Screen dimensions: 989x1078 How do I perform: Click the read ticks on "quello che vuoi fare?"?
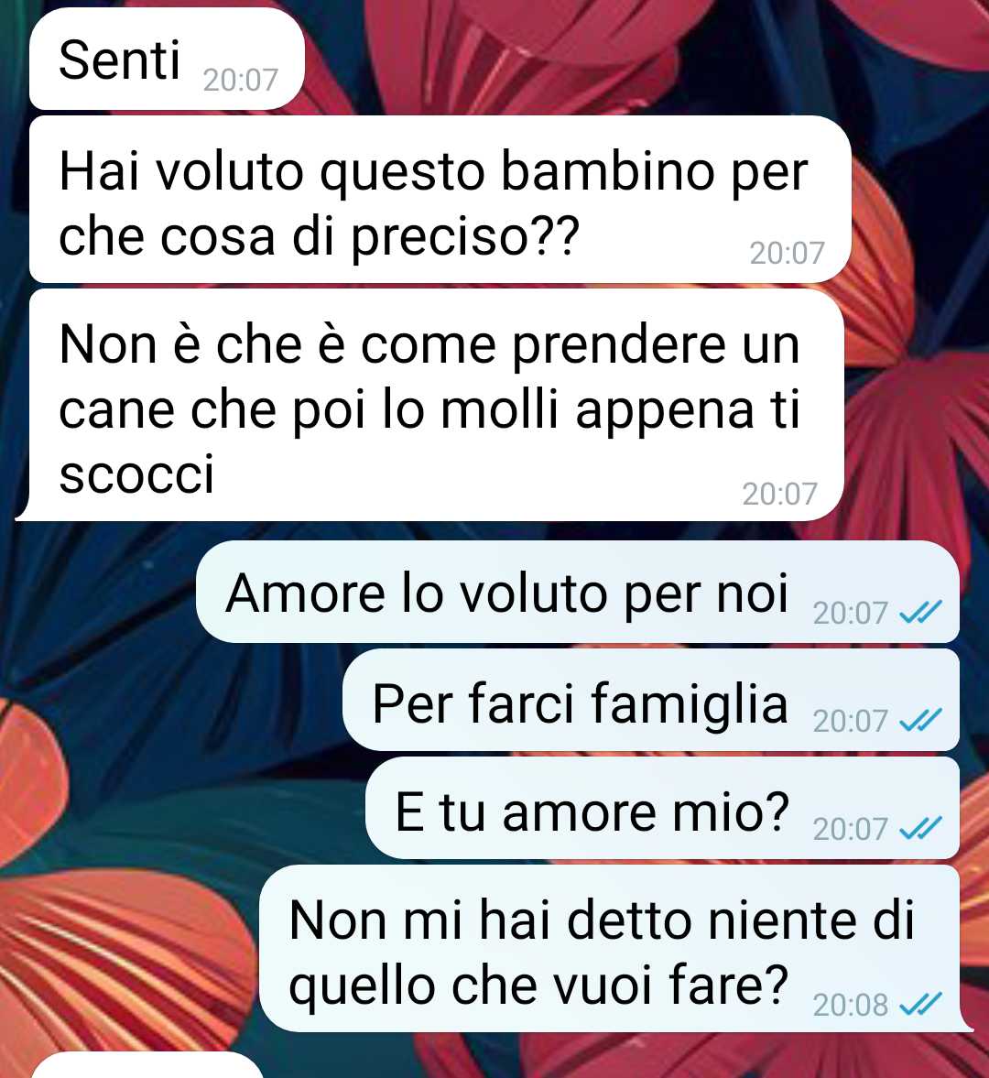point(921,1005)
